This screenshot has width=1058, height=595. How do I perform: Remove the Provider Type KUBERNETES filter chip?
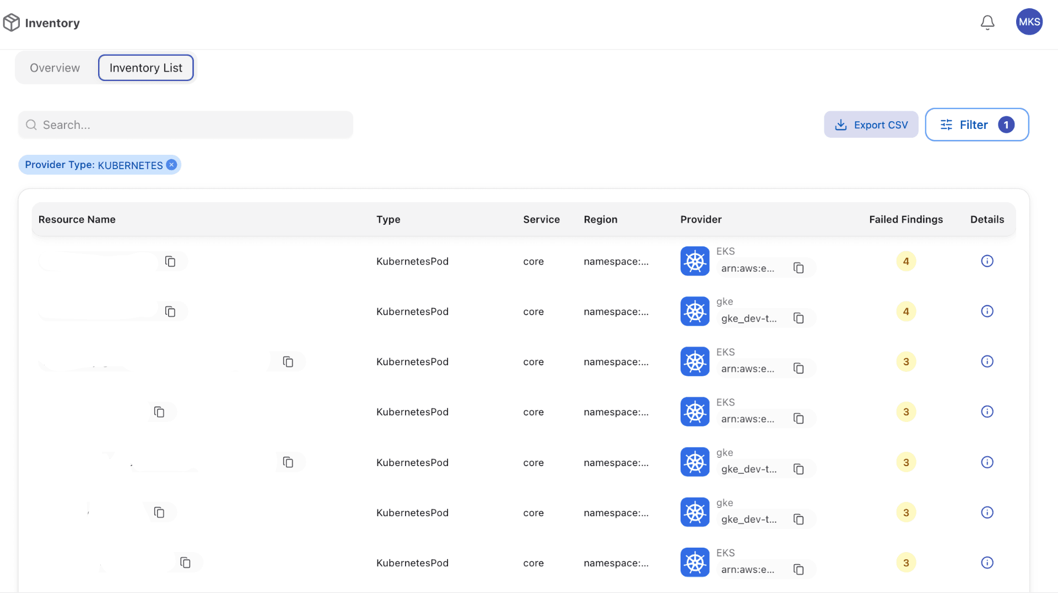click(x=171, y=164)
